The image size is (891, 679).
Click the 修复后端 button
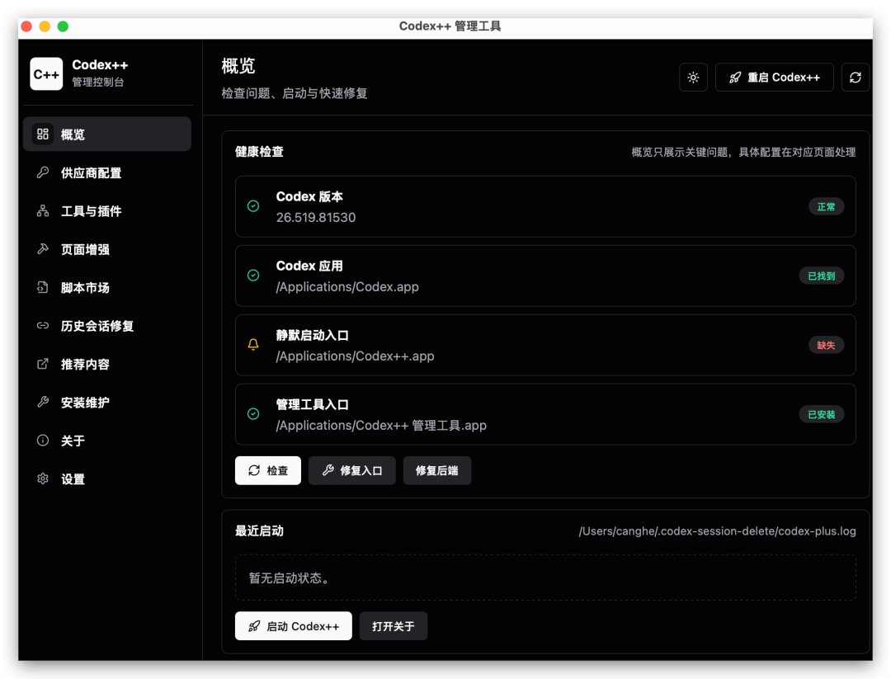pos(437,470)
